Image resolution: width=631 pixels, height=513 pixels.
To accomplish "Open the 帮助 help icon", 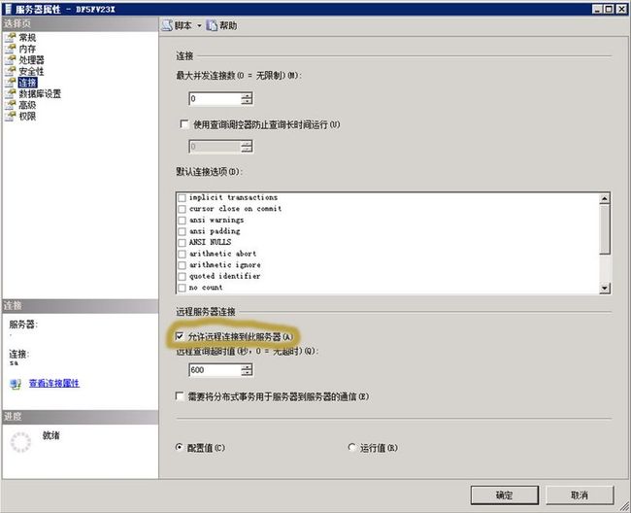I will pos(212,26).
